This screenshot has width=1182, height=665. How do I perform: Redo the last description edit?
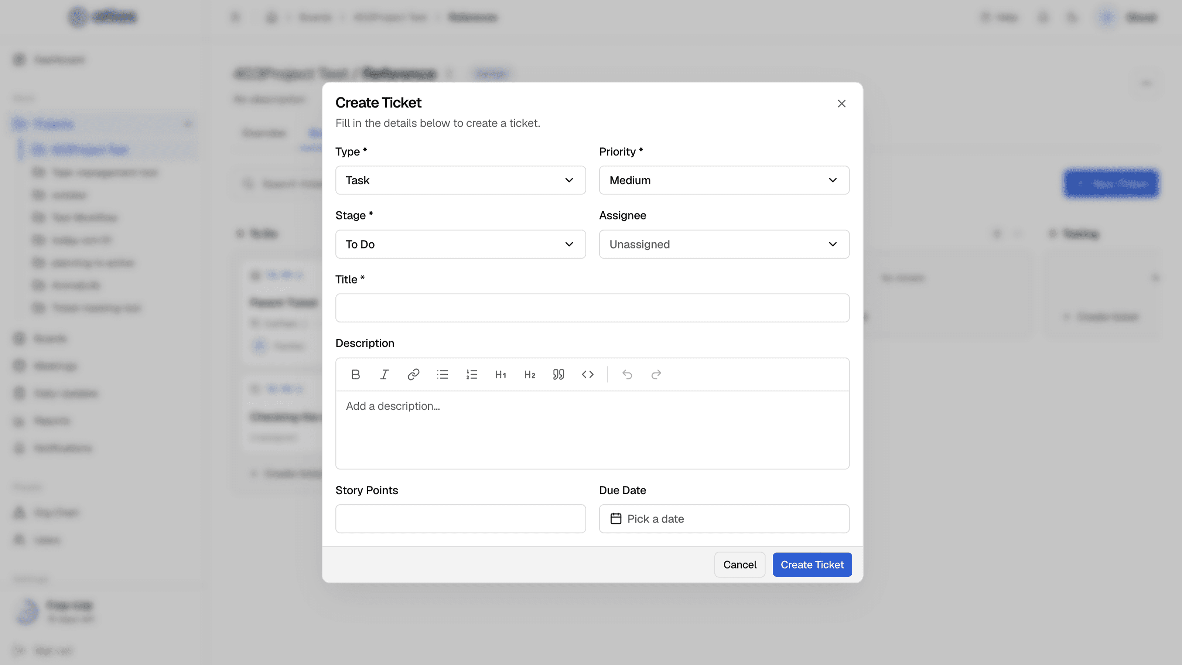tap(656, 375)
